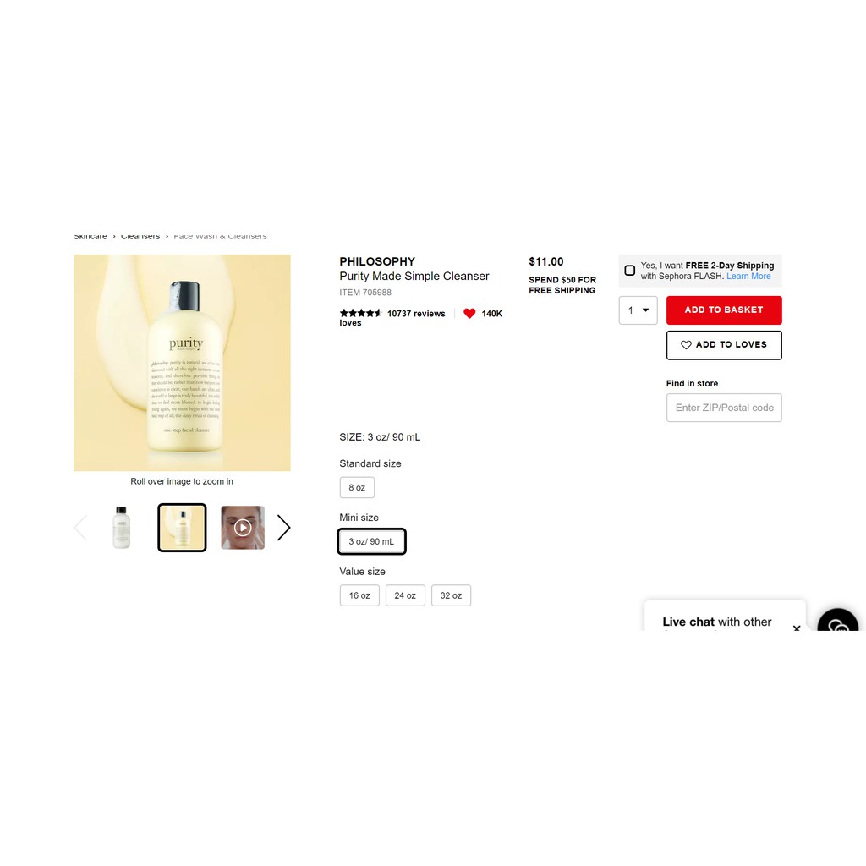The image size is (866, 866).
Task: Close the Live chat popup
Action: point(797,628)
